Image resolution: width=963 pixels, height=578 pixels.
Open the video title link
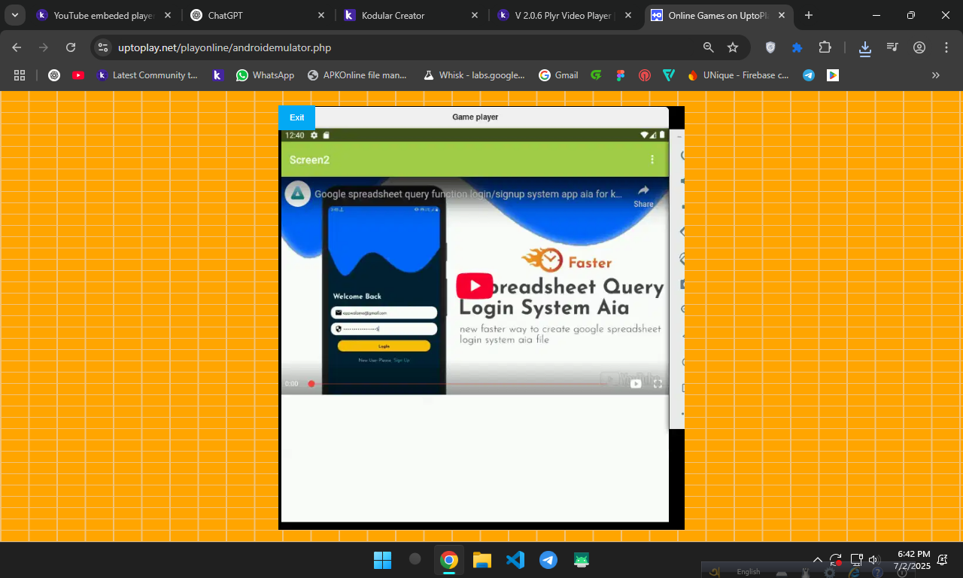tap(468, 193)
